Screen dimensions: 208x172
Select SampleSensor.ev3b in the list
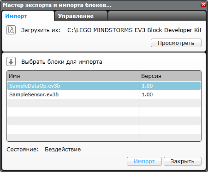tap(104, 94)
